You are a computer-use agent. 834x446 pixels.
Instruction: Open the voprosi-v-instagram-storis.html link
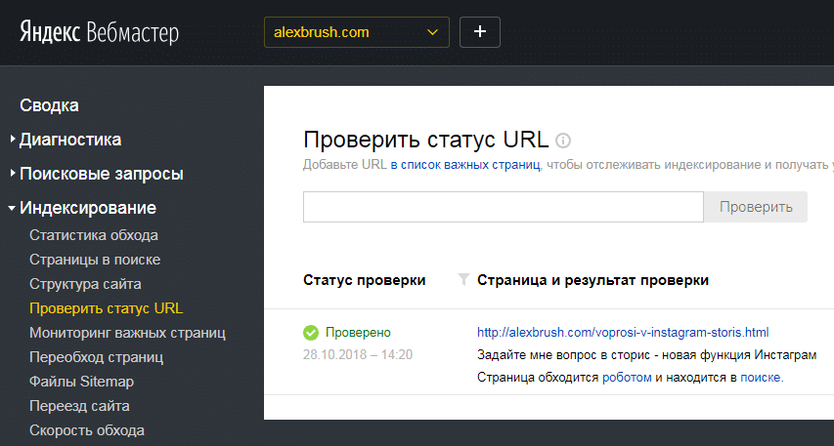623,333
